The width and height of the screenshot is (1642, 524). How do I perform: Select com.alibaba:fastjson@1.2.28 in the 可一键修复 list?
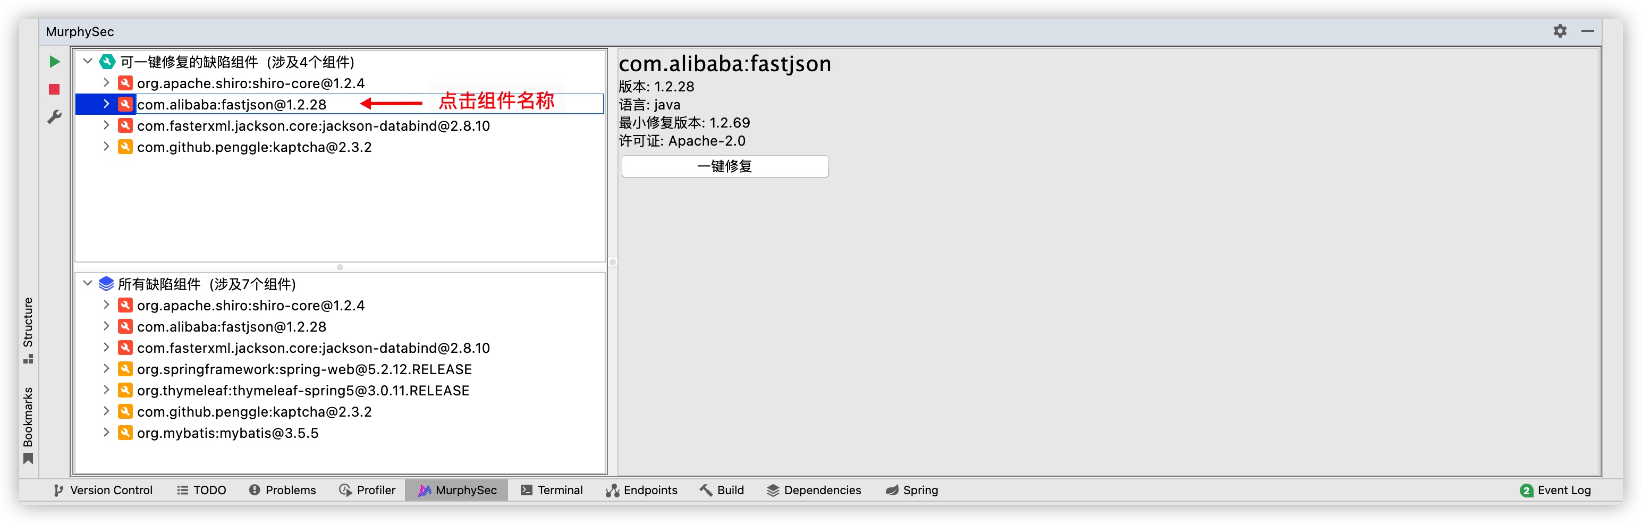point(232,104)
